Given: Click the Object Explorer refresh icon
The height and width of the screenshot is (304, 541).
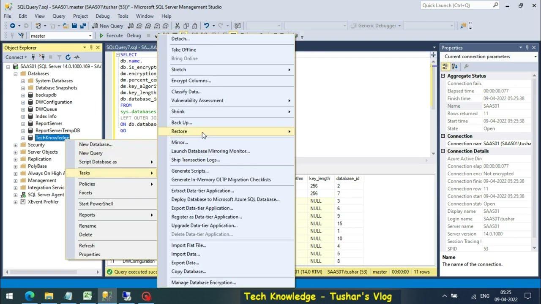Looking at the screenshot, I should 68,57.
